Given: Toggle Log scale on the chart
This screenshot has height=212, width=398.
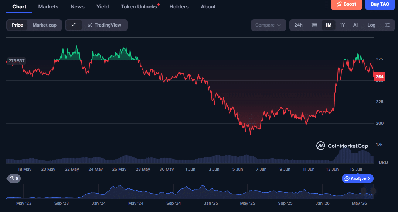Looking at the screenshot, I should [x=371, y=25].
